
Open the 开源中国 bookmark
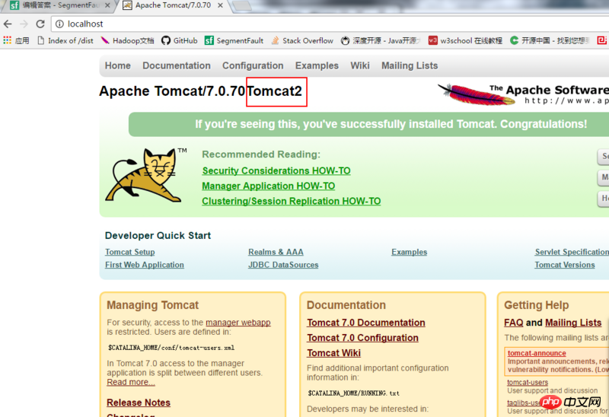550,40
